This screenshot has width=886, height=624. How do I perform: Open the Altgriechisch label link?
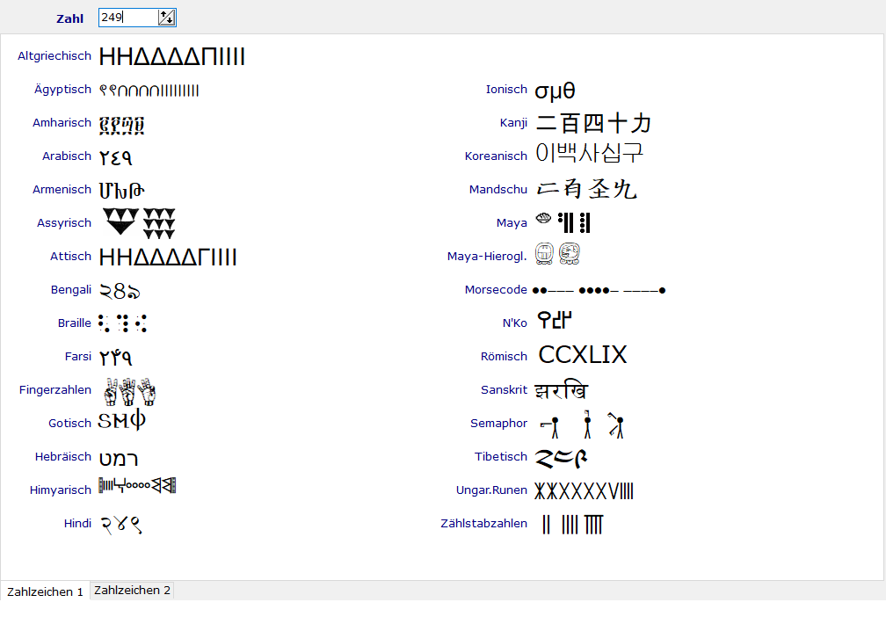[54, 56]
